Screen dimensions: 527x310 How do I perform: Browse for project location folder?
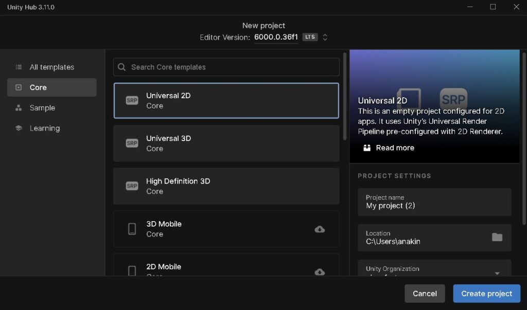497,237
